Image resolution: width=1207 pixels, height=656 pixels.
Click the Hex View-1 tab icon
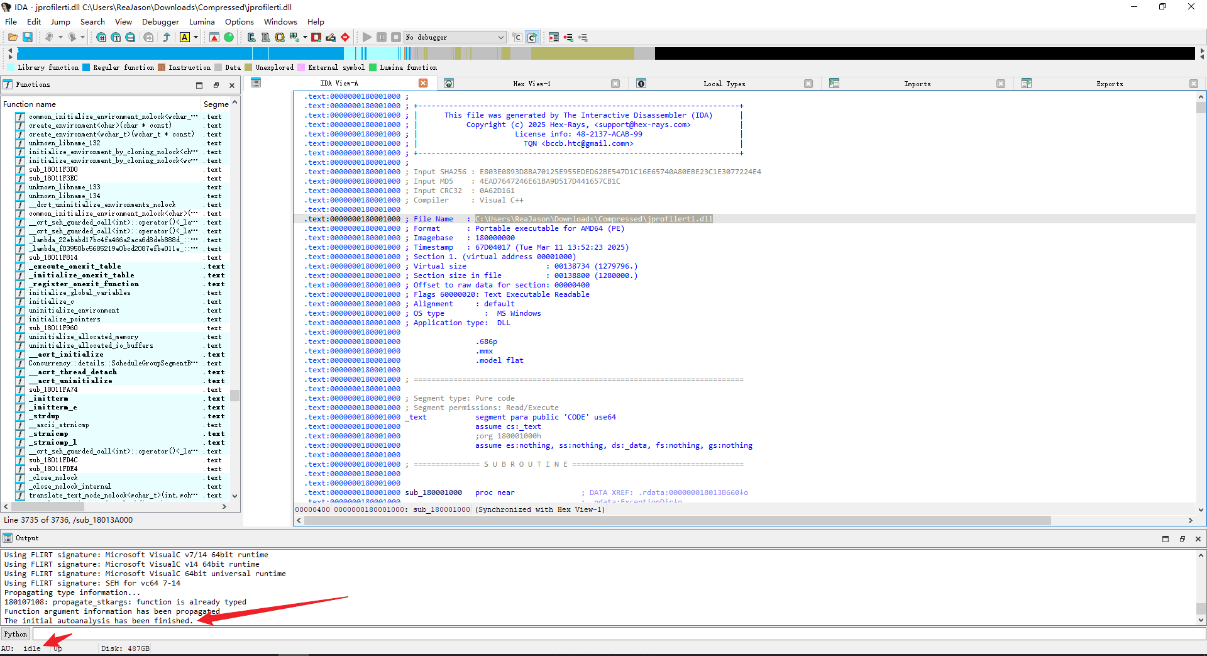pyautogui.click(x=449, y=83)
